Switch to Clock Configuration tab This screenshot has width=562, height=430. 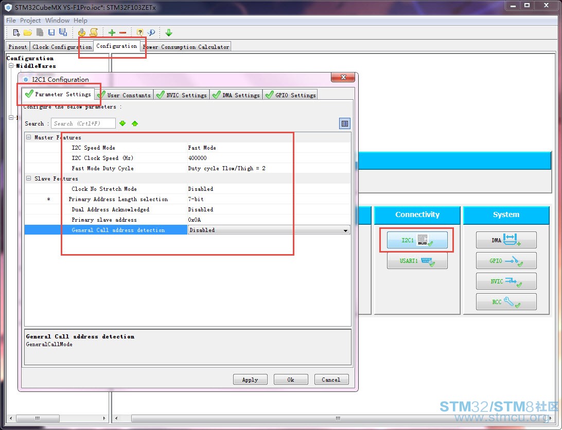pos(62,47)
